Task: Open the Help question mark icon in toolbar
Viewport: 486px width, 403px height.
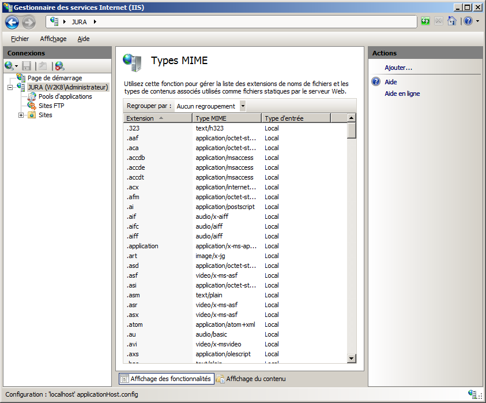Action: 468,21
